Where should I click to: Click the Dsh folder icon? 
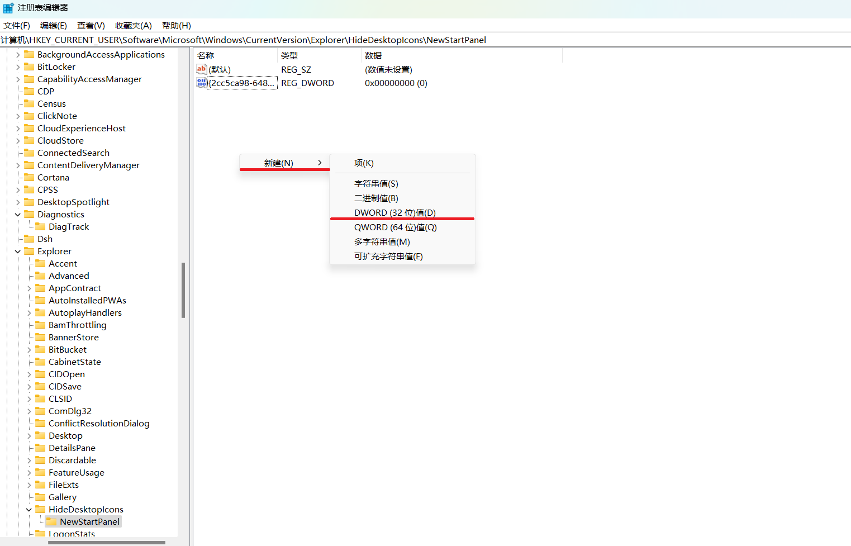[x=30, y=239]
